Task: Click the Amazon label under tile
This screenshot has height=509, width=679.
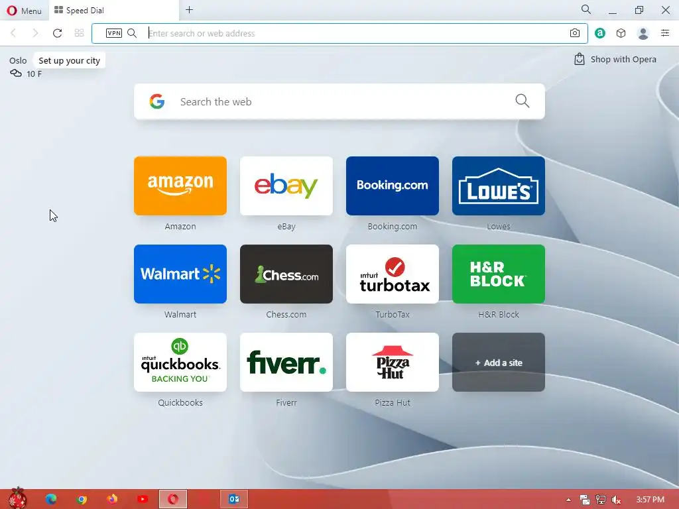Action: click(x=180, y=227)
